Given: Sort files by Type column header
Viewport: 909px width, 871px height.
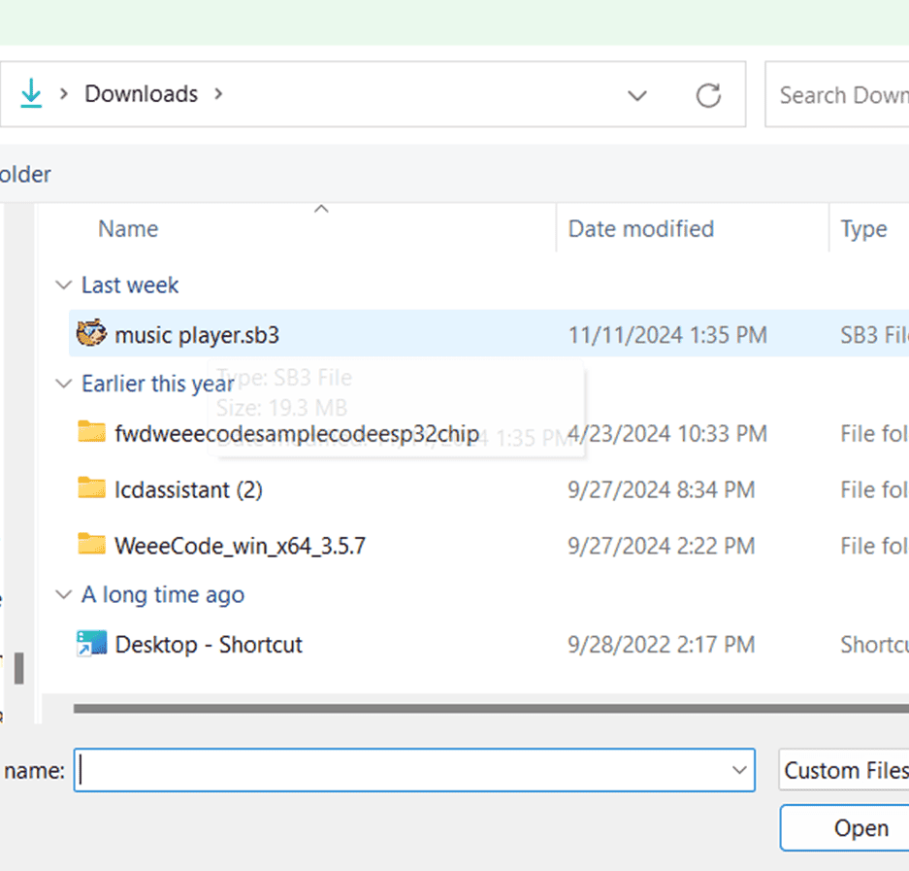Looking at the screenshot, I should tap(863, 229).
